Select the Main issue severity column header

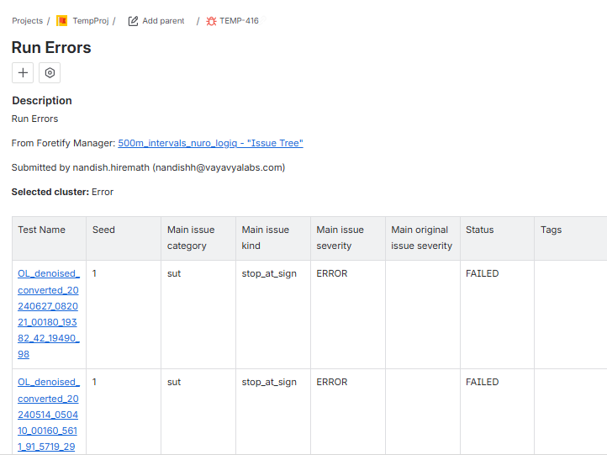340,238
